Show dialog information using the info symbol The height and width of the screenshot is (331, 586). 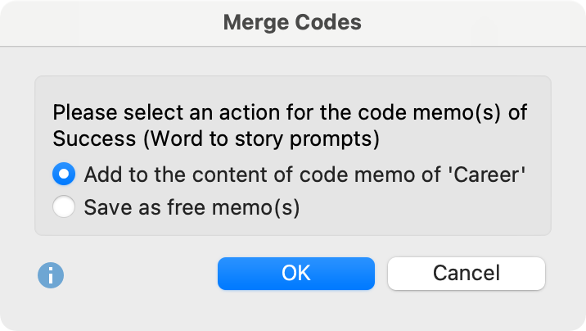point(51,275)
